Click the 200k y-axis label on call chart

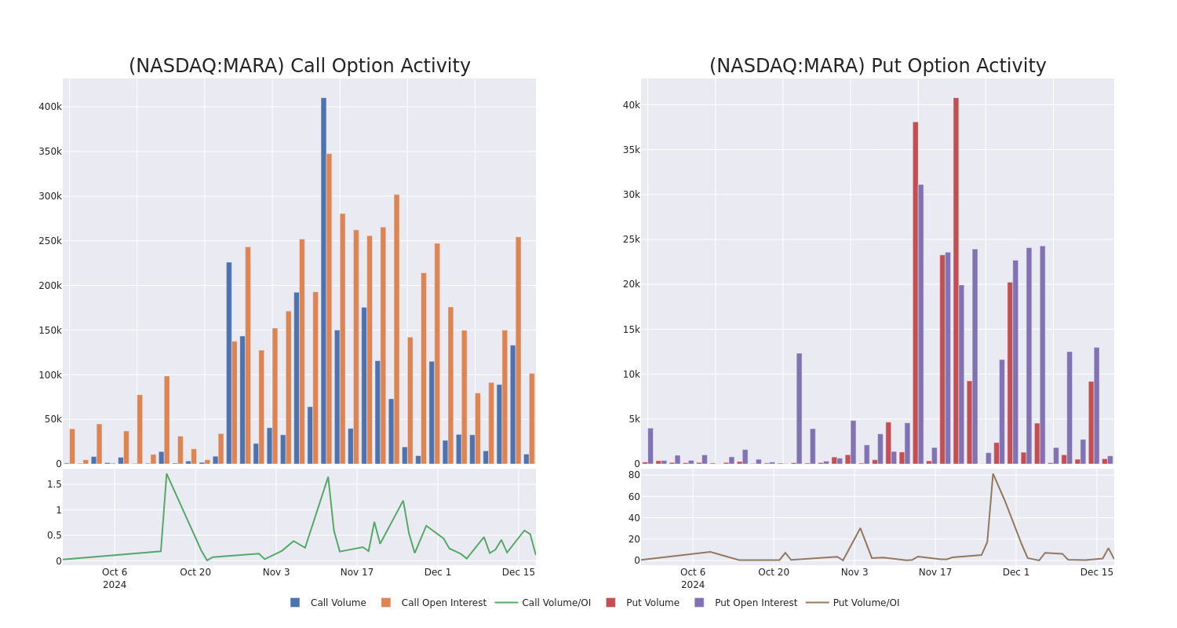click(50, 286)
